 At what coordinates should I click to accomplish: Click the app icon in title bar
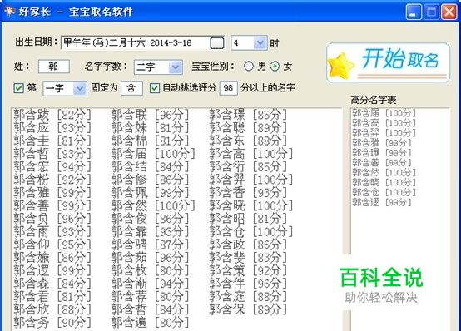point(9,11)
